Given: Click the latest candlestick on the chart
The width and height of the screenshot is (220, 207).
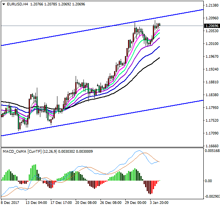Looking at the screenshot, I should click(x=159, y=25).
